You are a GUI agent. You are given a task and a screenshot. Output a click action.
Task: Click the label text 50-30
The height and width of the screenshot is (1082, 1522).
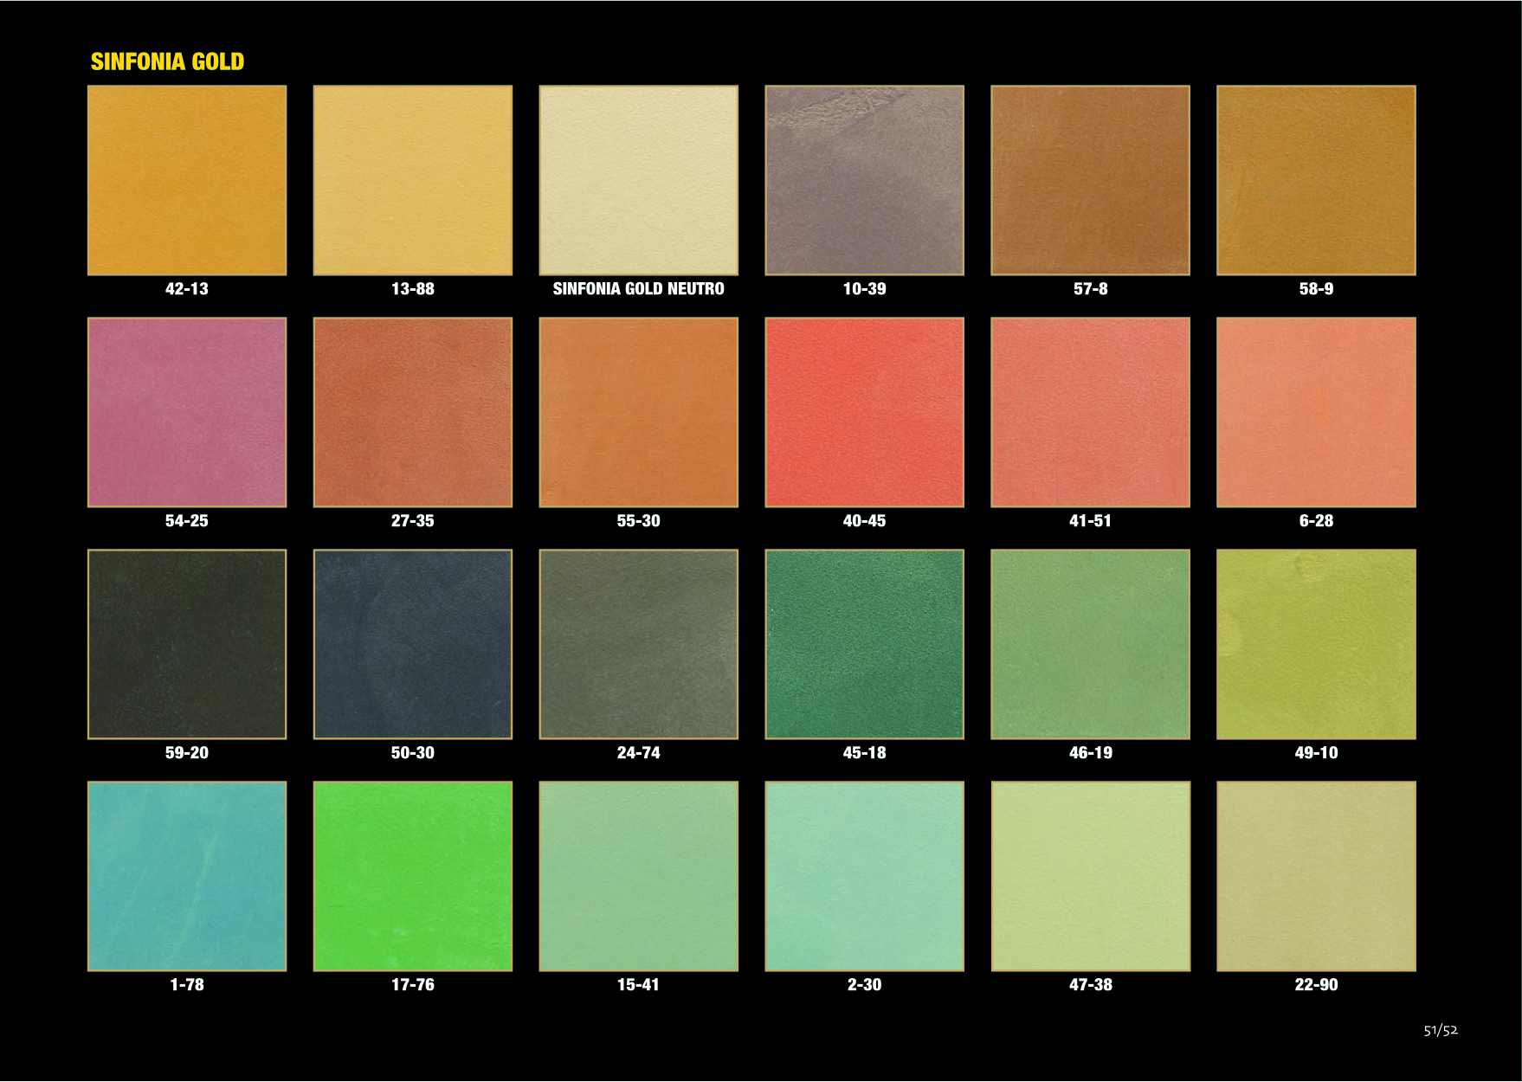click(413, 753)
